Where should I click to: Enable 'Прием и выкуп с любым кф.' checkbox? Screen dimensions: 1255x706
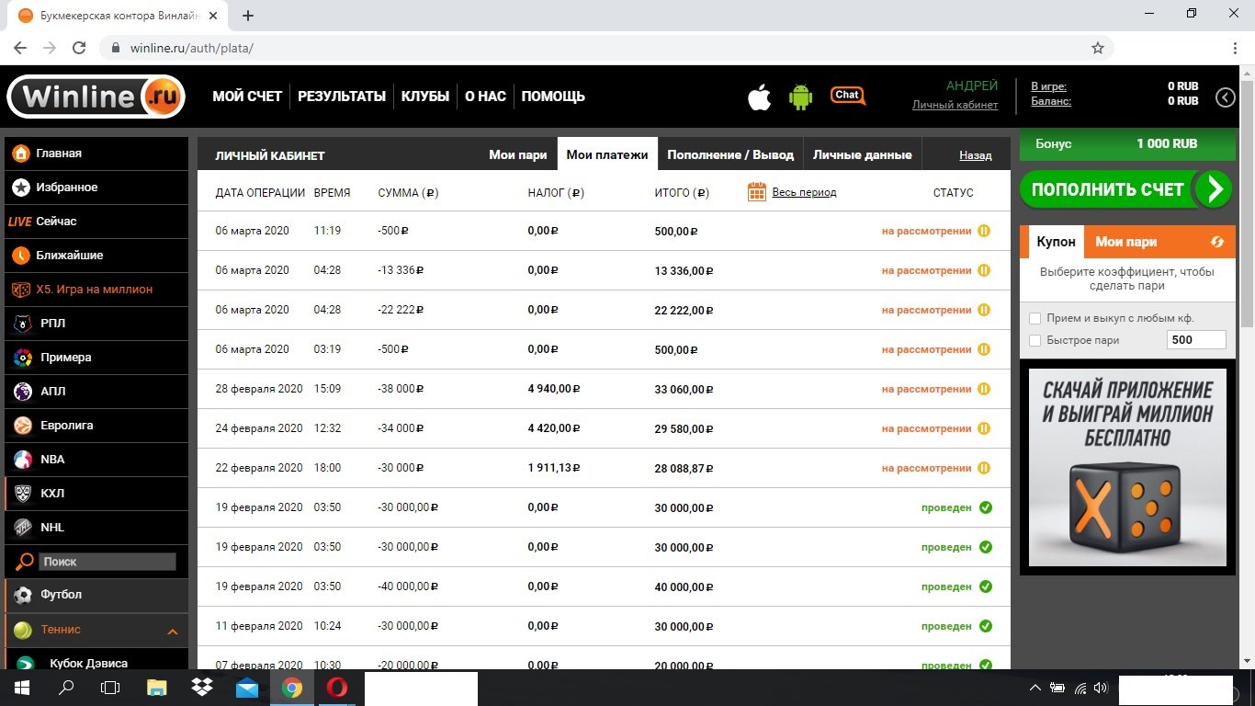tap(1035, 318)
